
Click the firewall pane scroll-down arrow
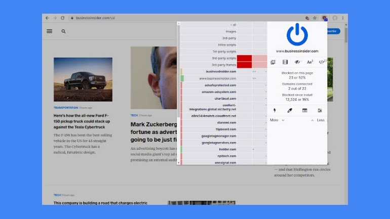[178, 163]
